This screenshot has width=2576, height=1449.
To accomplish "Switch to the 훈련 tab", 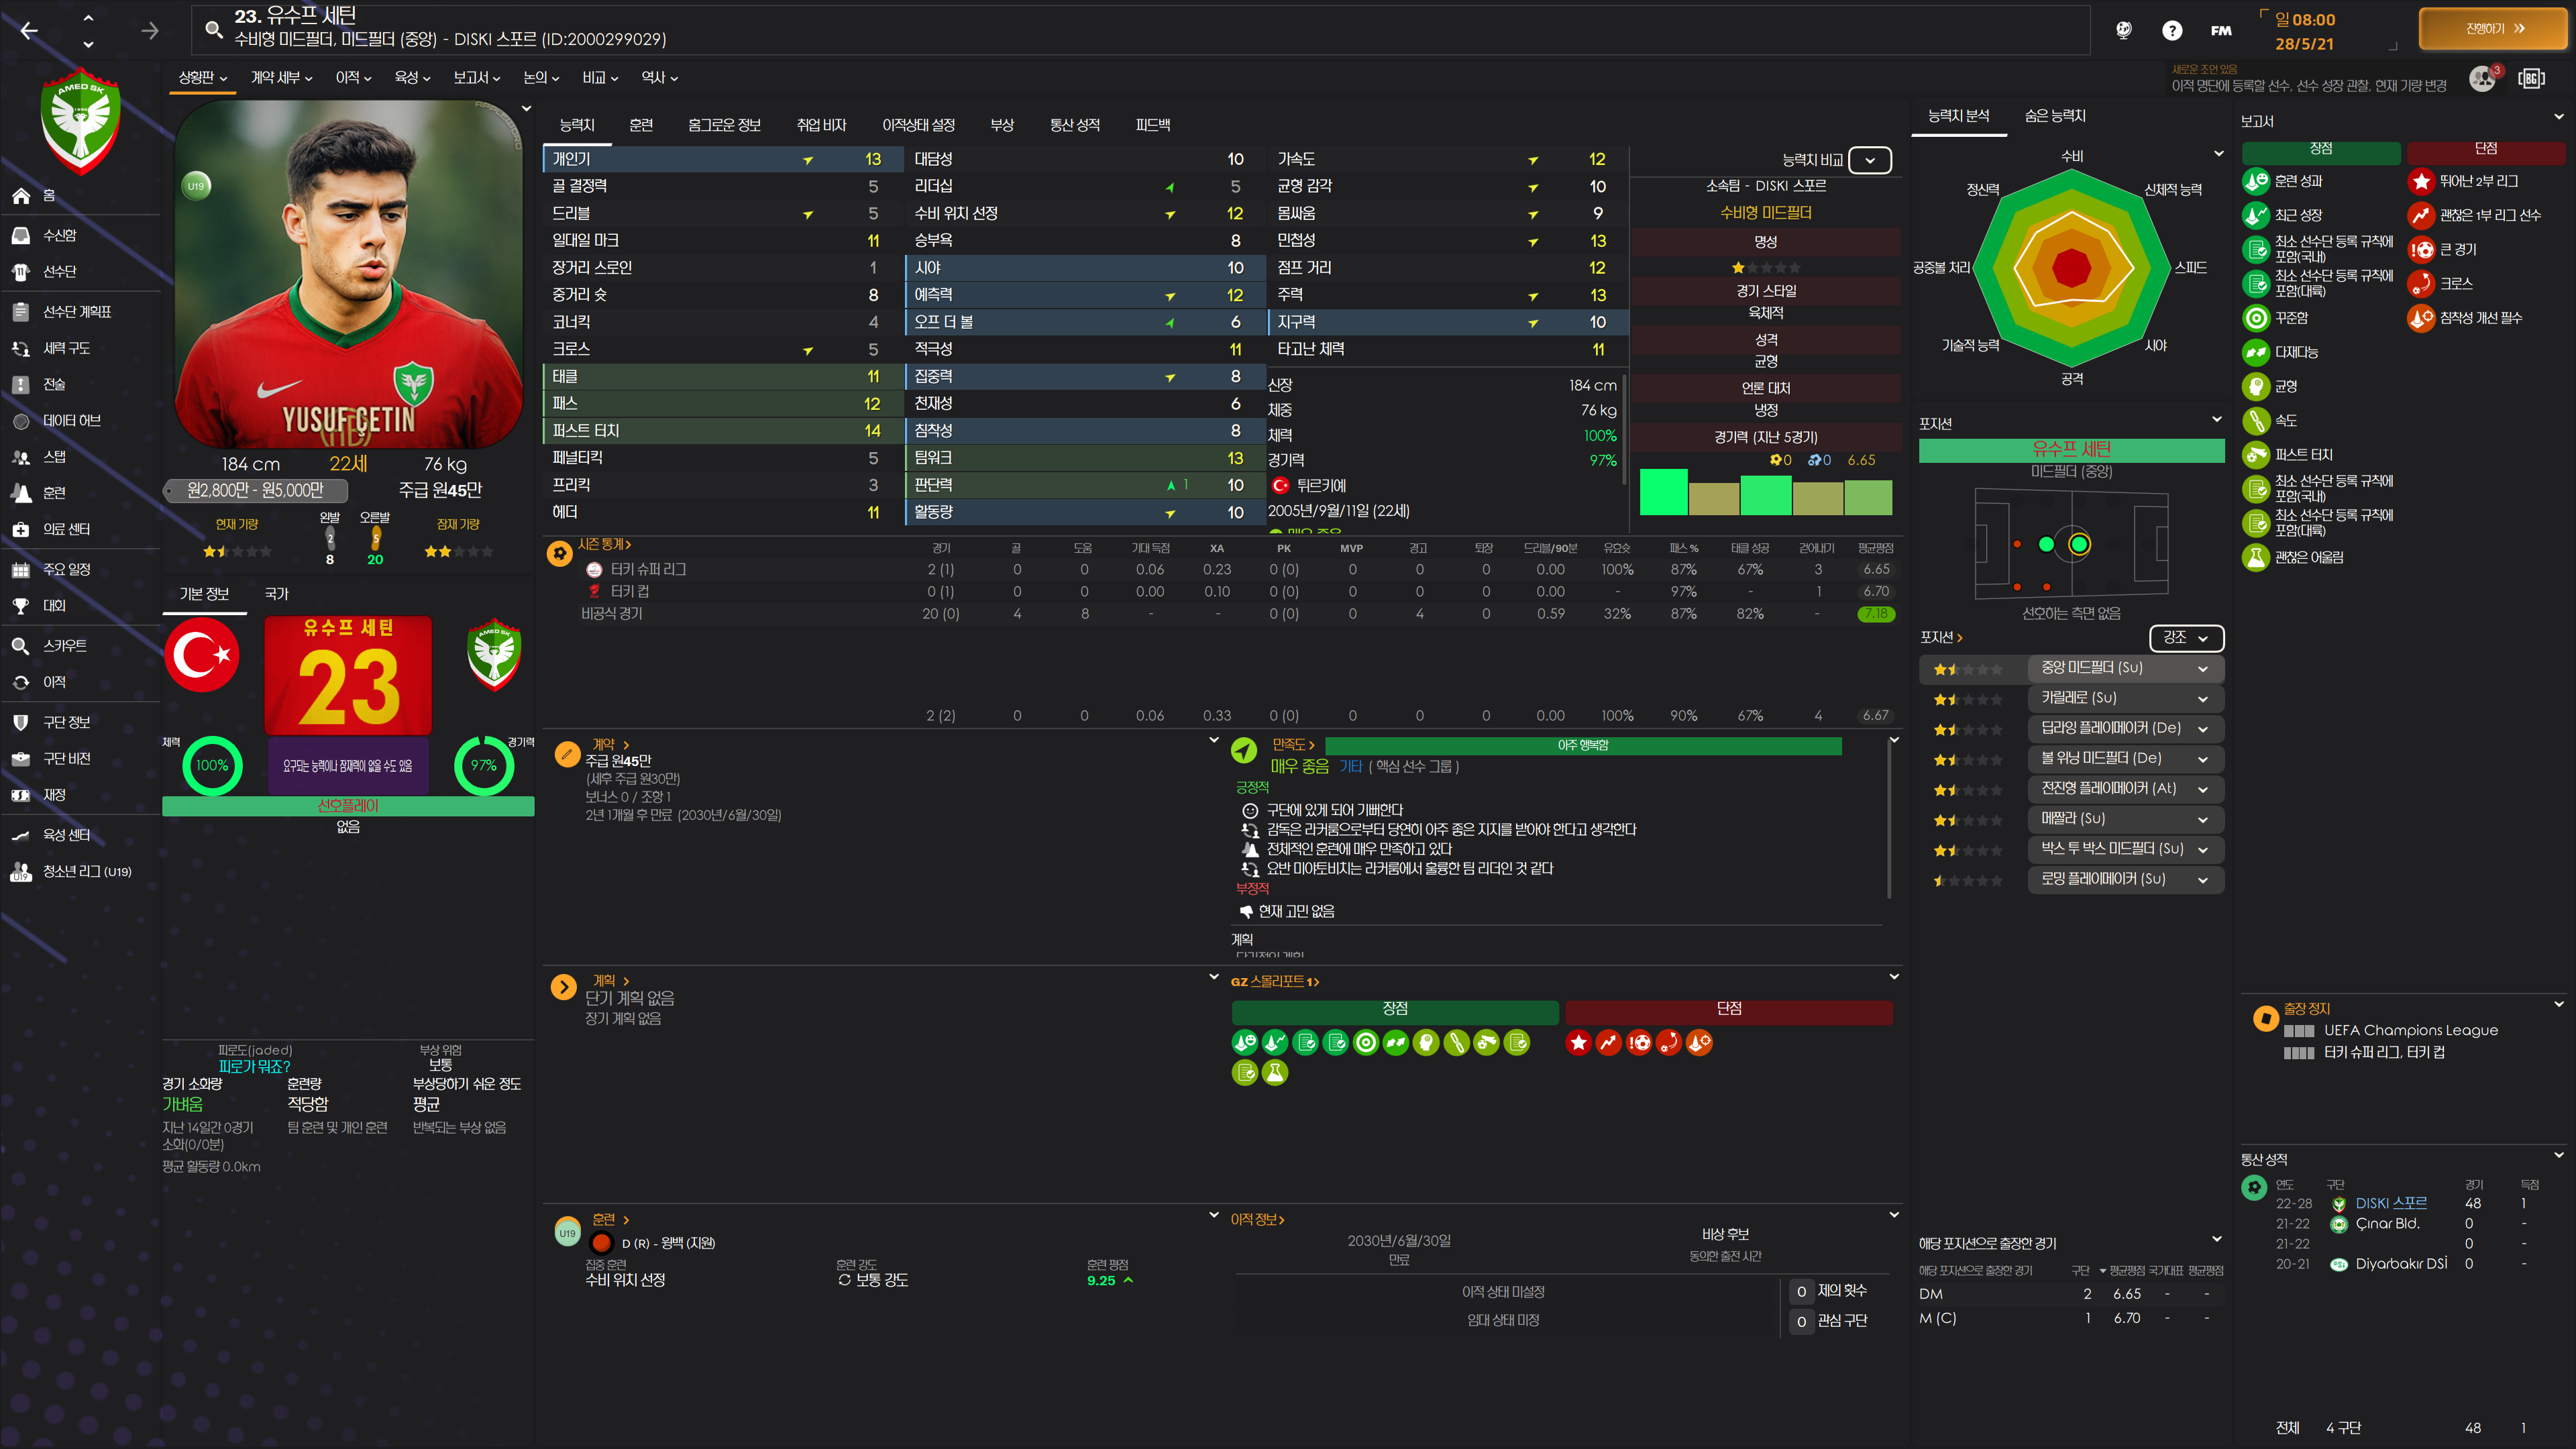I will coord(641,125).
